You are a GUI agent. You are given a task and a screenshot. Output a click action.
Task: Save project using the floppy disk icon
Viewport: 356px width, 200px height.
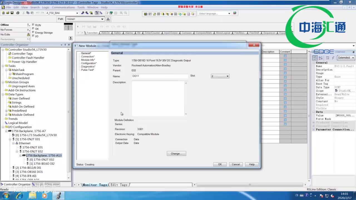12,13
